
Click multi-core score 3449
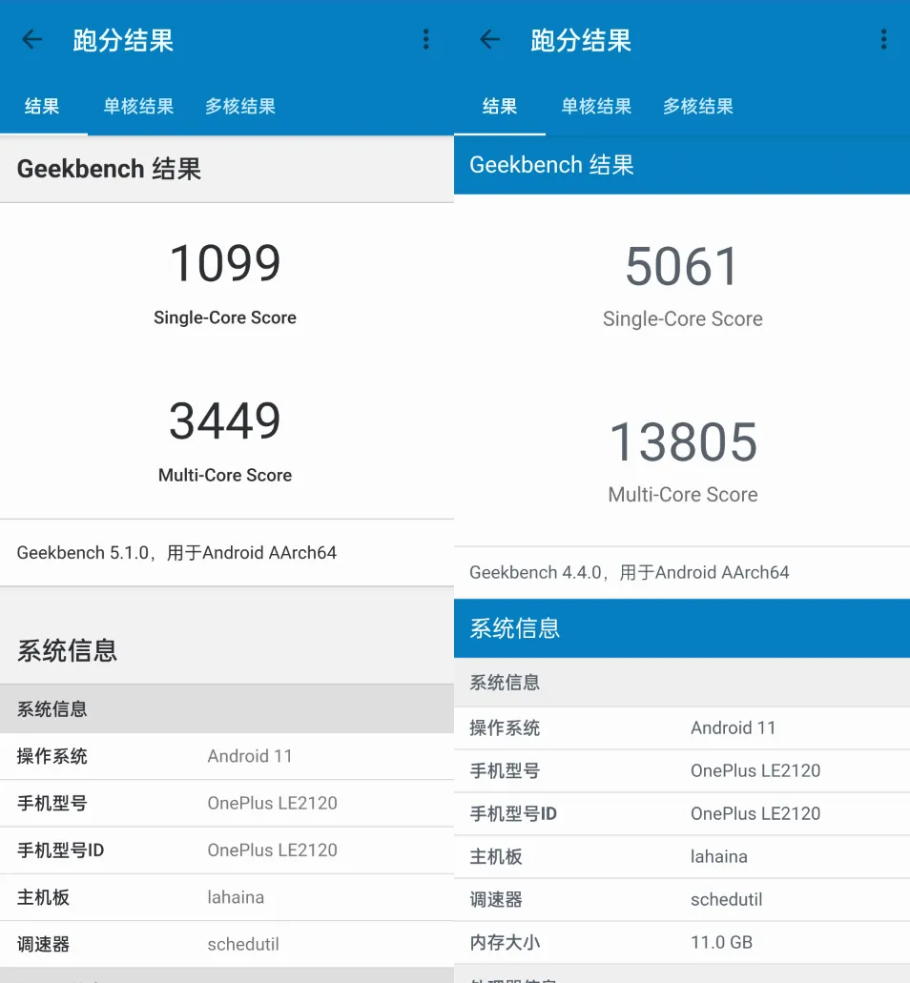225,420
